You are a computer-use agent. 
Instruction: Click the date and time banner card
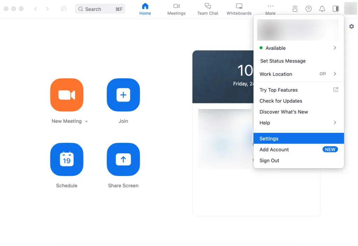(223, 77)
